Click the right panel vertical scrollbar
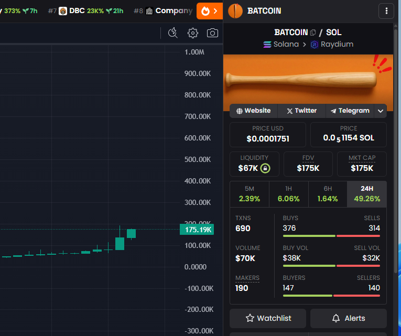Viewport: 401px width, 336px height. pyautogui.click(x=396, y=151)
